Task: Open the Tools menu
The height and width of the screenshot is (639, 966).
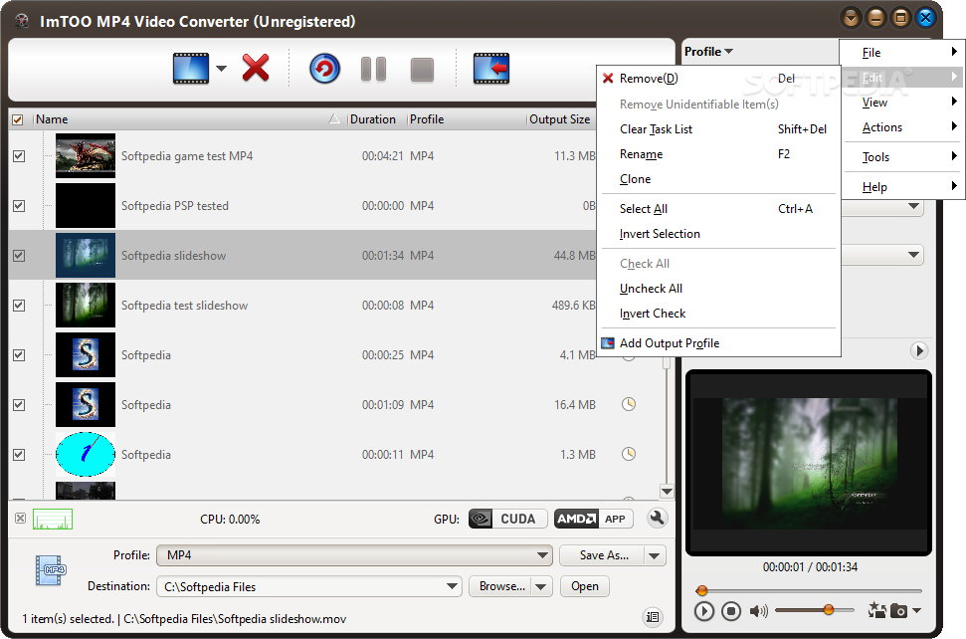Action: tap(902, 156)
